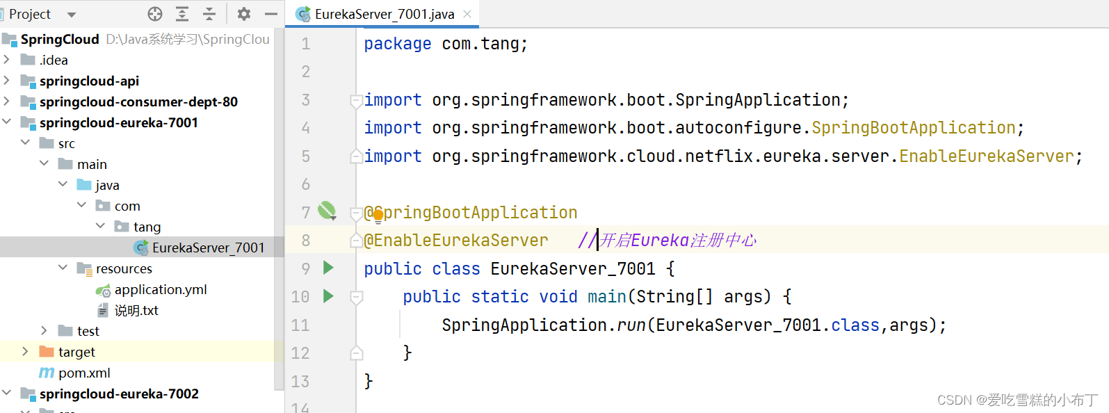Click the Collapse All icon in Project panel

click(x=209, y=14)
